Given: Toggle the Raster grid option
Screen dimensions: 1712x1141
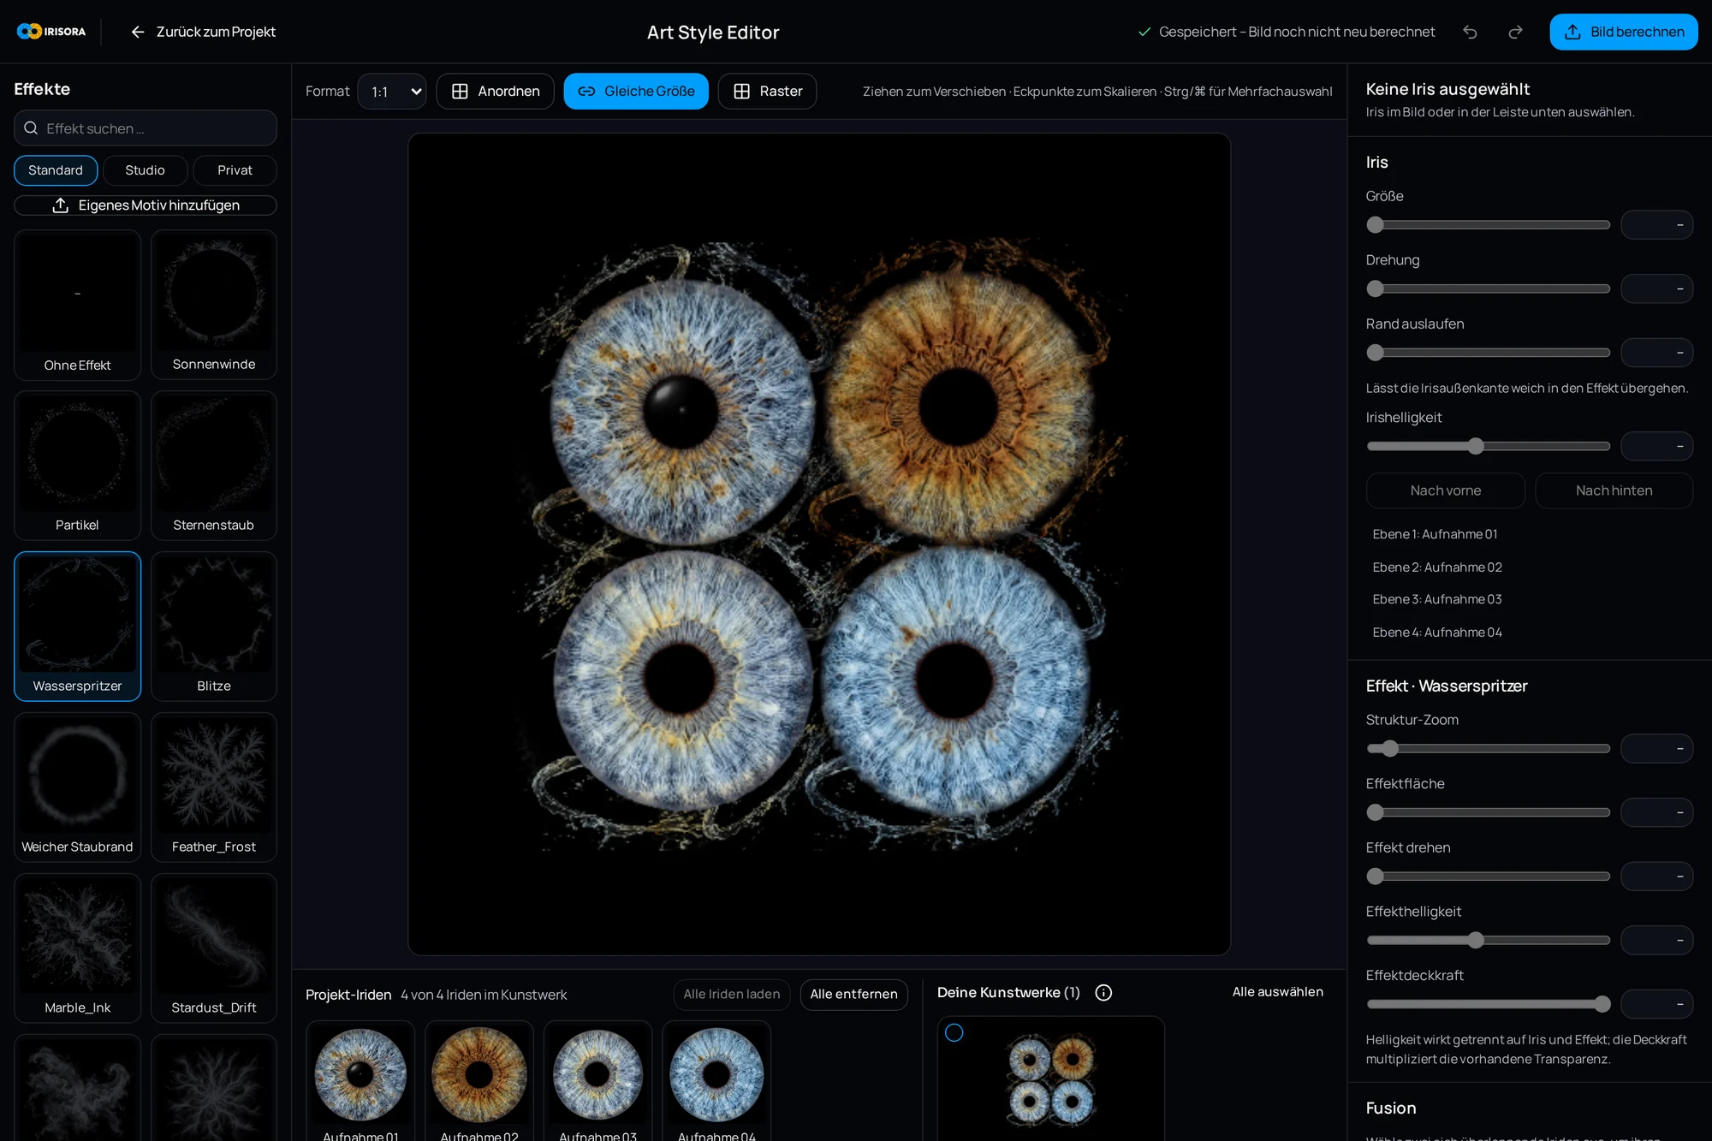Looking at the screenshot, I should [x=767, y=92].
